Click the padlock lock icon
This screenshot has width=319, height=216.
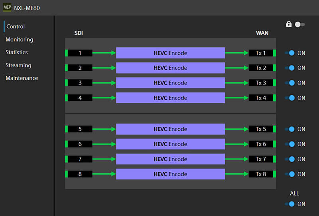pyautogui.click(x=289, y=24)
